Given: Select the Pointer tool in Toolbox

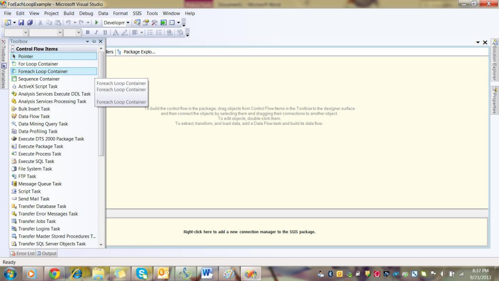Looking at the screenshot, I should tap(25, 57).
